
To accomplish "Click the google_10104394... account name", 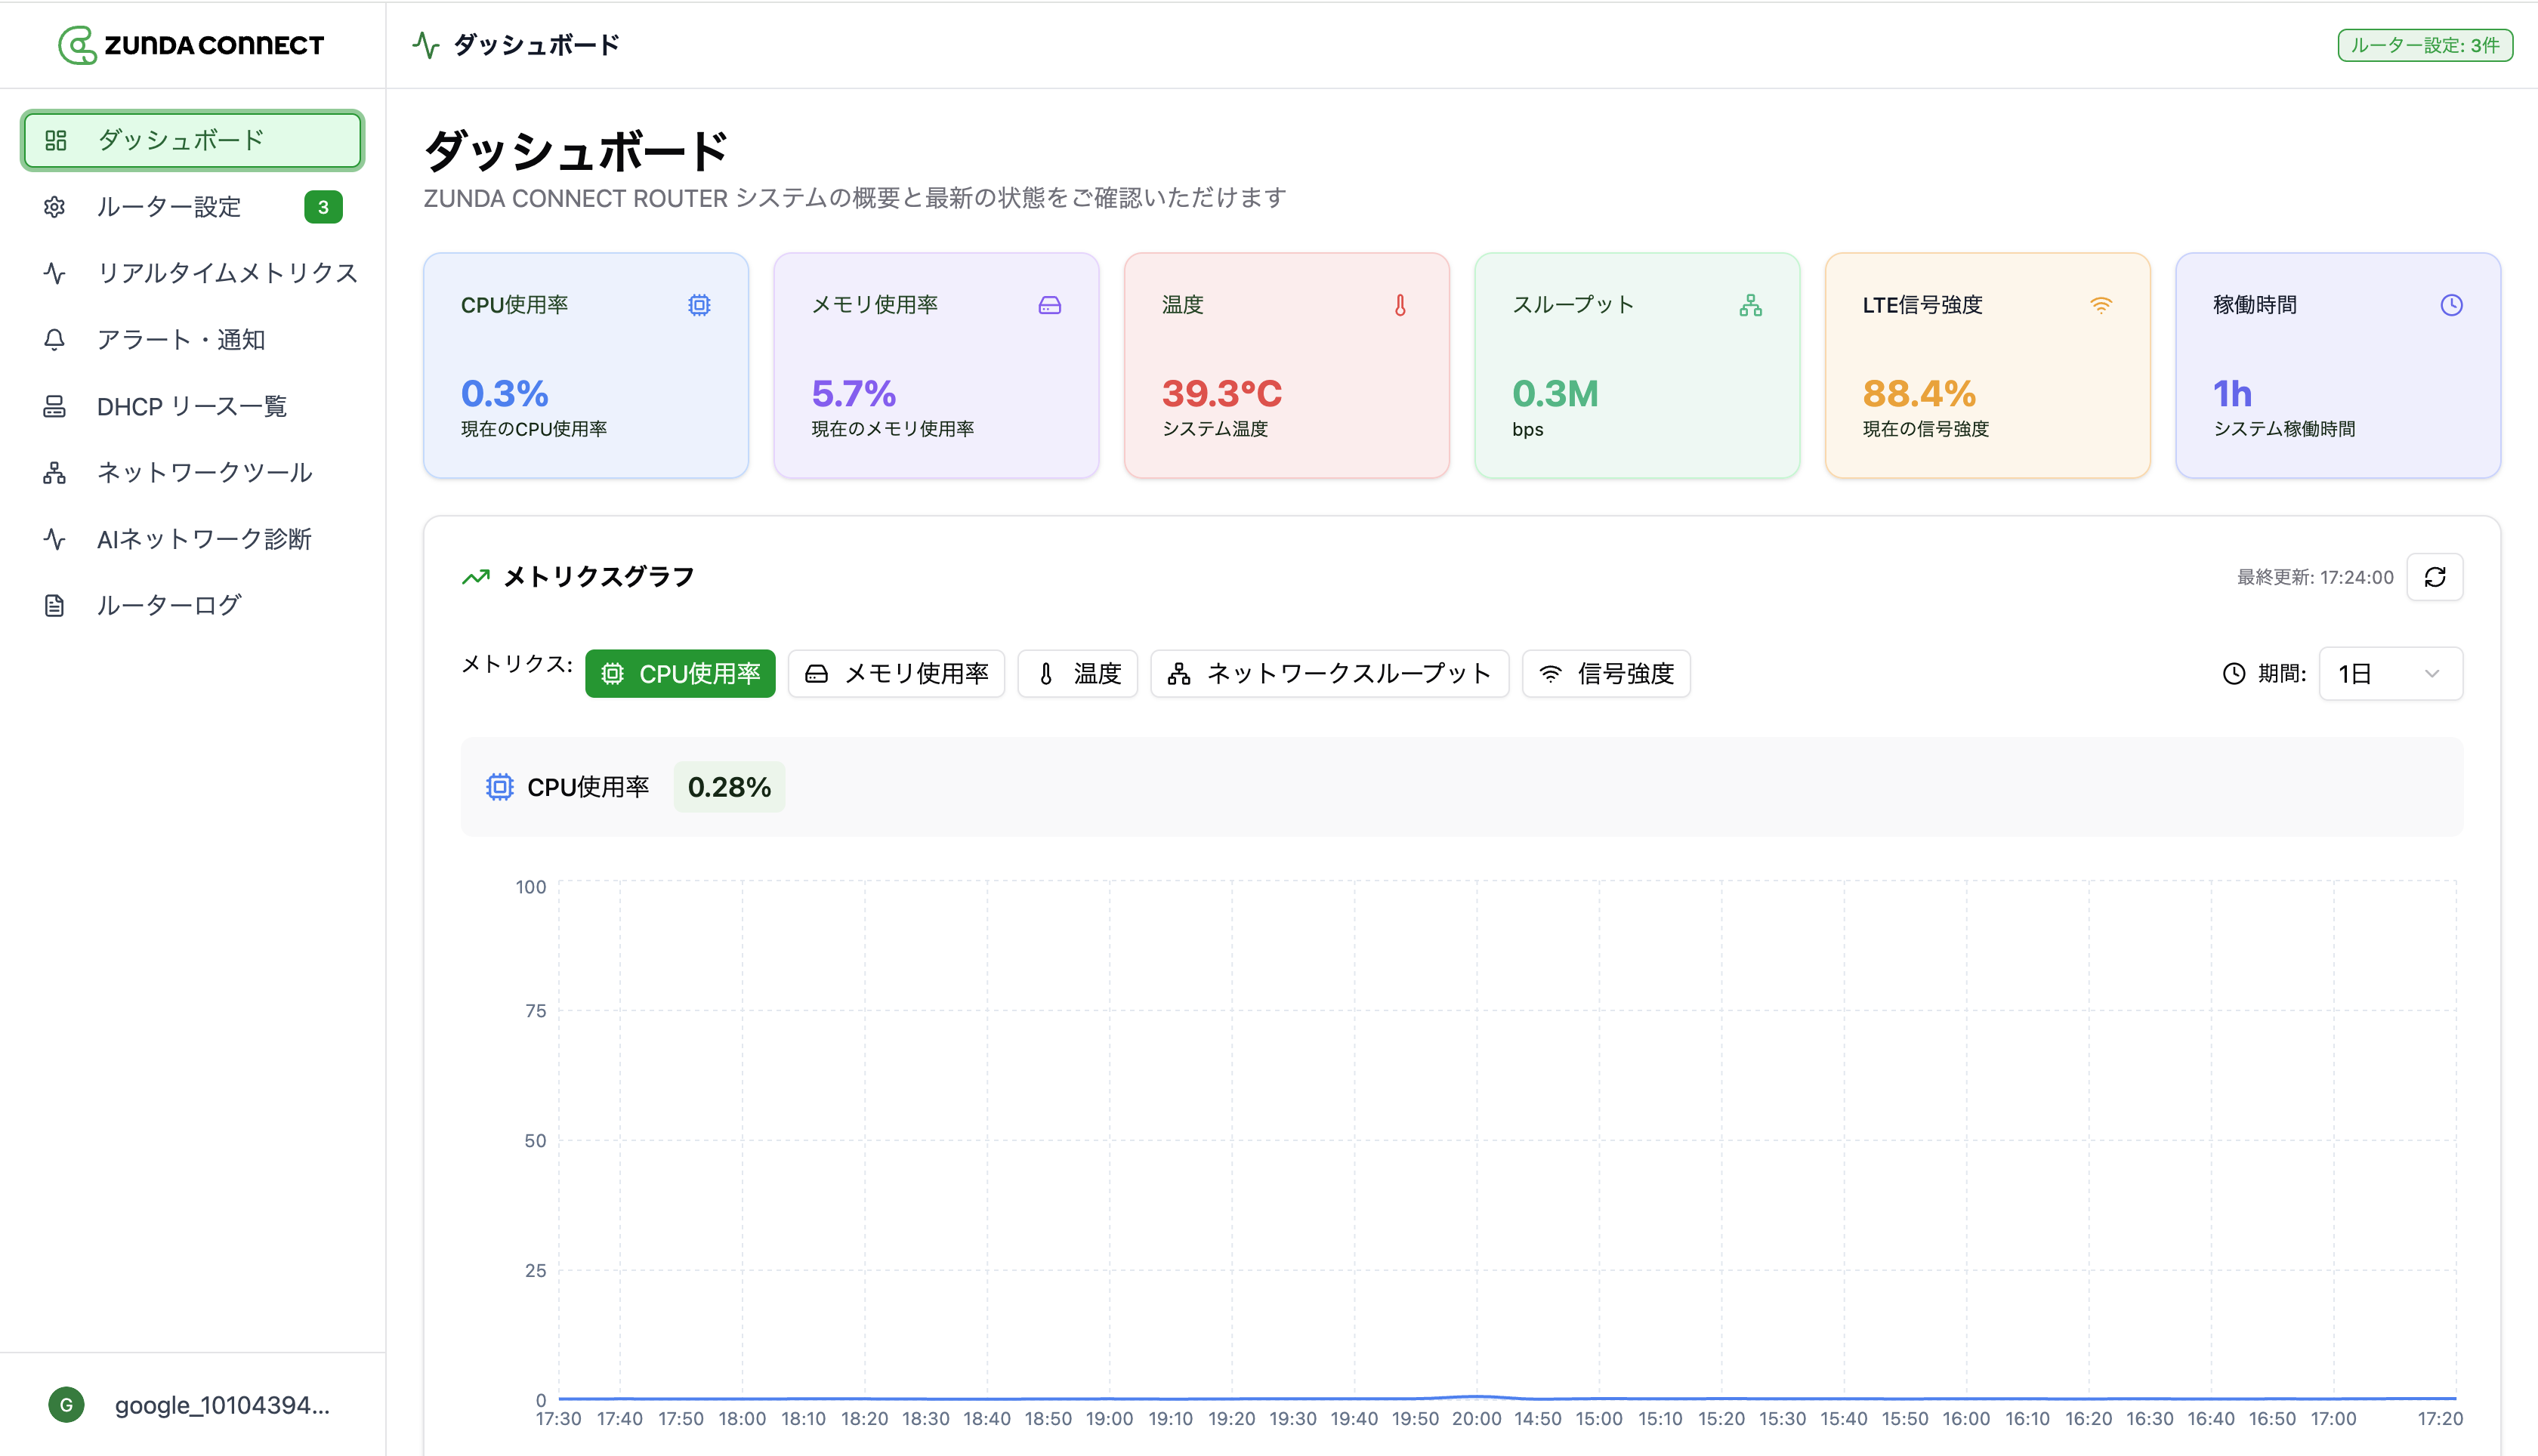I will [222, 1405].
